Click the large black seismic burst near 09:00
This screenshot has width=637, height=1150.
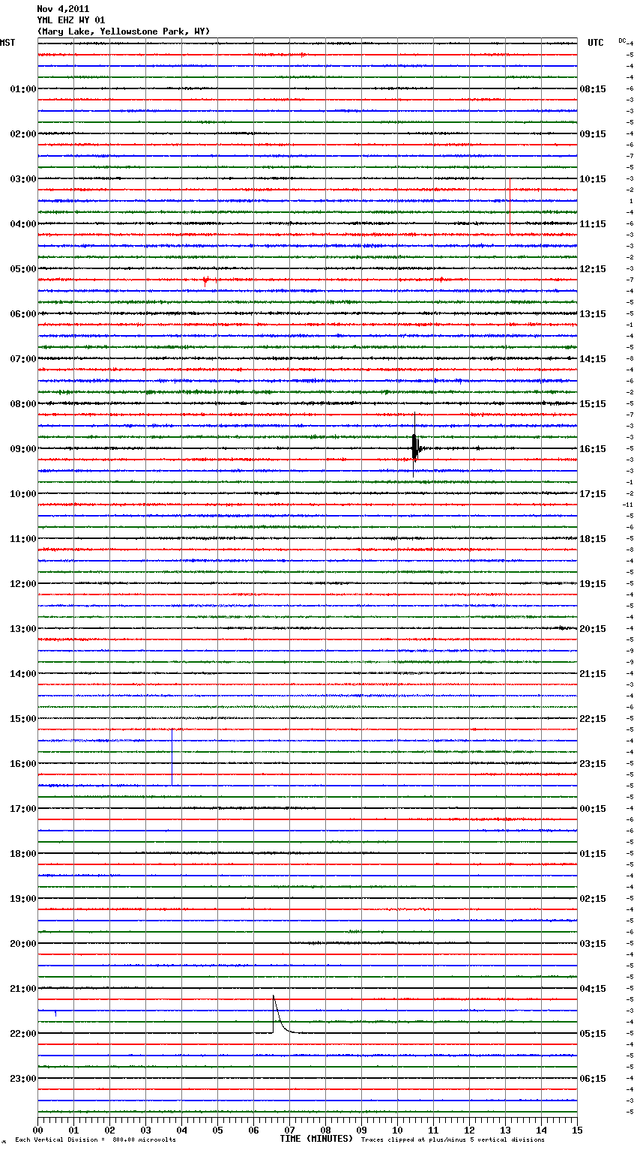pyautogui.click(x=414, y=448)
